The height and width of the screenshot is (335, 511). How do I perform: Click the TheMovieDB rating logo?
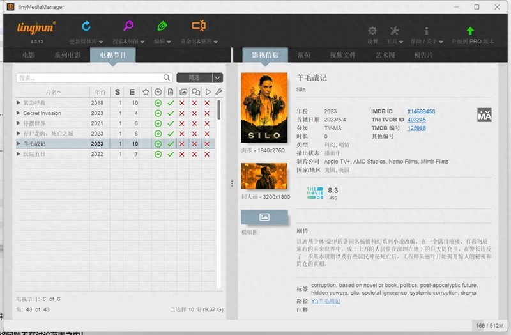[x=315, y=193]
